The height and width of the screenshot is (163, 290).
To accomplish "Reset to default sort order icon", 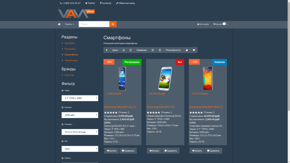I will 106,50.
